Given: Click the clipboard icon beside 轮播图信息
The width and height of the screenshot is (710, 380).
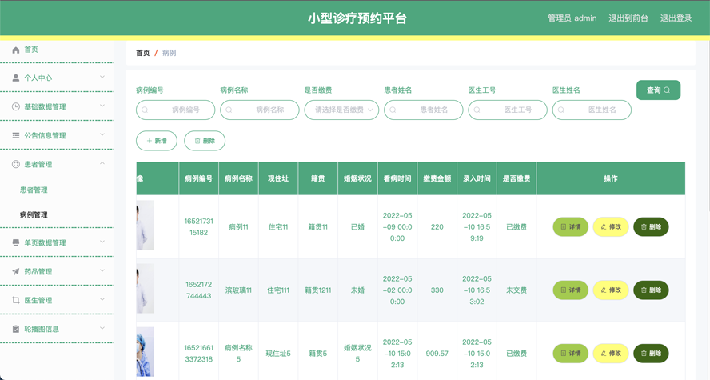Looking at the screenshot, I should click(x=16, y=329).
